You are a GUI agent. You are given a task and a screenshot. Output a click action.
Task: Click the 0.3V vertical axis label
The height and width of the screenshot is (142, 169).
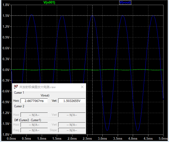(6, 59)
